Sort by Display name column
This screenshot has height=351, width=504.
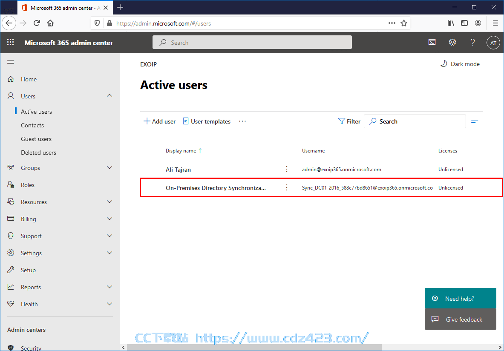184,151
